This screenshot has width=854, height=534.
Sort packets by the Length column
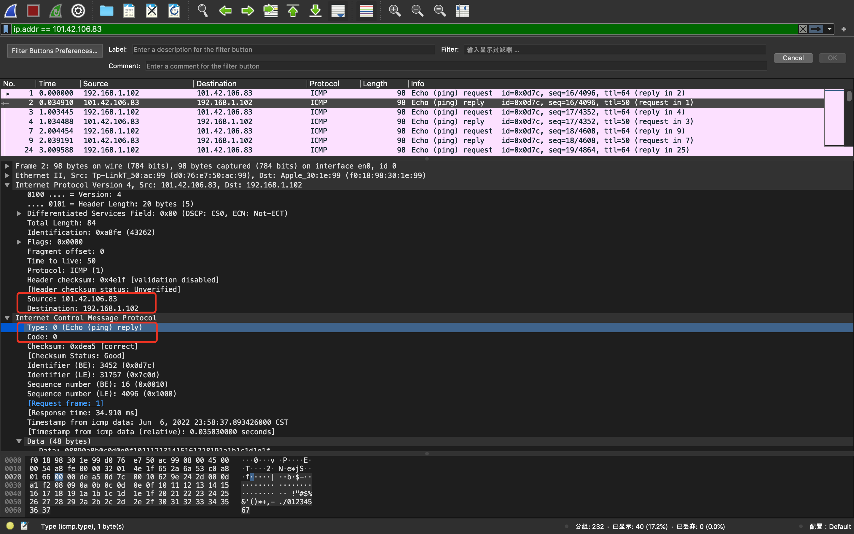(x=384, y=84)
